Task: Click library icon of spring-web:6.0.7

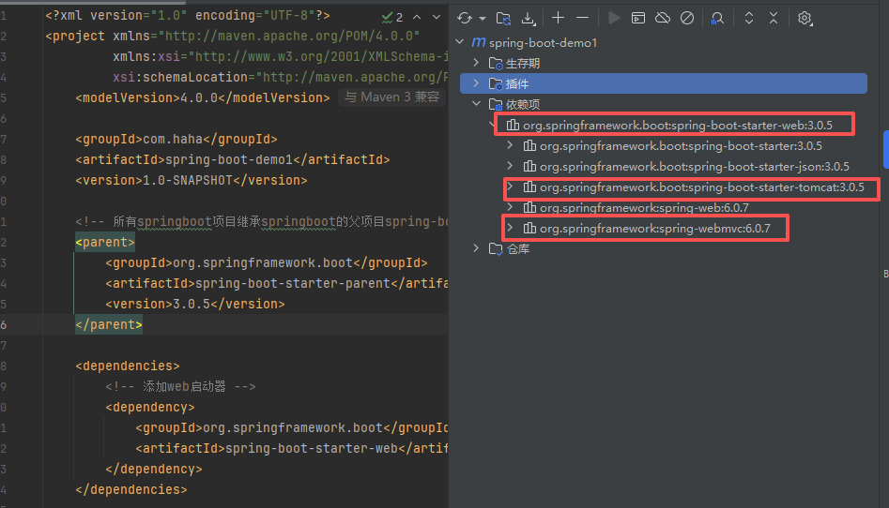Action: point(529,207)
